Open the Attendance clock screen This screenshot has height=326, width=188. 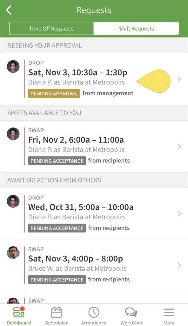94,315
